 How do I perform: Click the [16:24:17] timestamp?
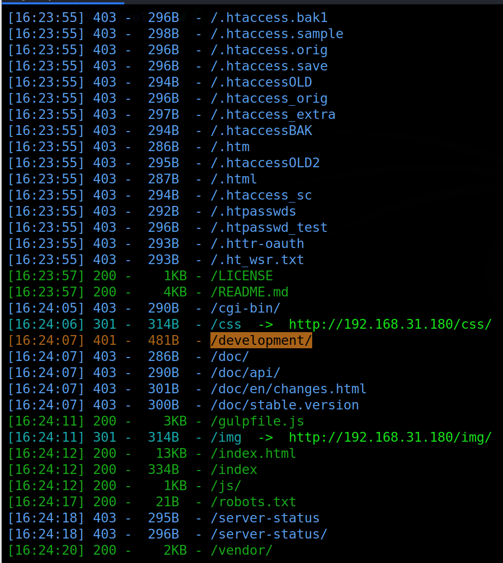[x=46, y=502]
